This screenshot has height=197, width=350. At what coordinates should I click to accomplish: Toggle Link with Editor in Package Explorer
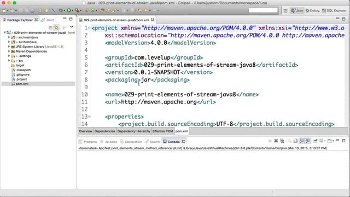point(56,27)
